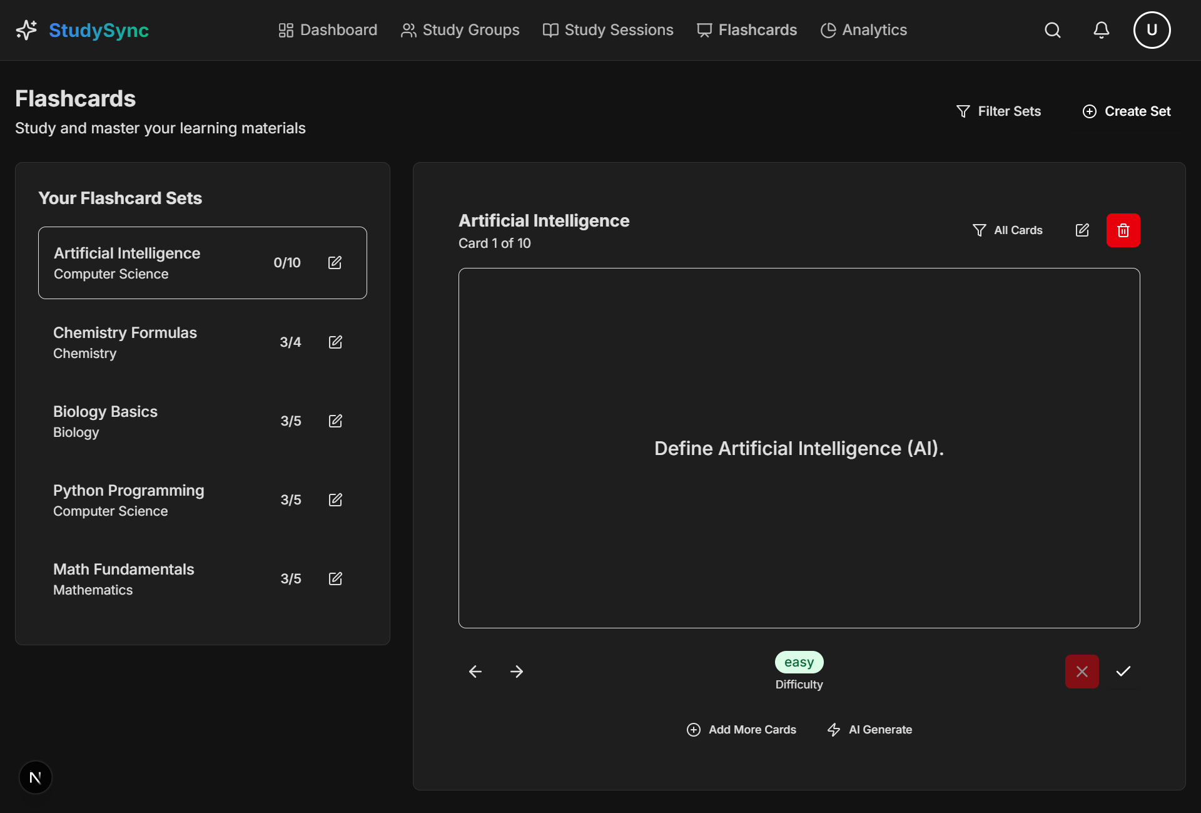Open the Study Groups tab
This screenshot has width=1201, height=813.
click(x=460, y=30)
